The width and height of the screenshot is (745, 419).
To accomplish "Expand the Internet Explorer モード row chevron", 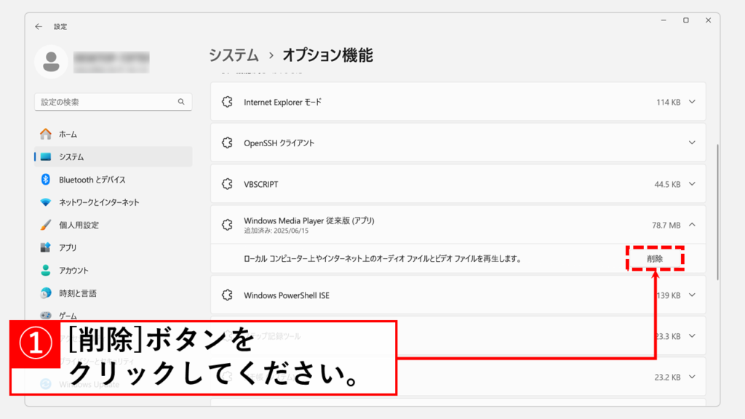I will click(692, 102).
